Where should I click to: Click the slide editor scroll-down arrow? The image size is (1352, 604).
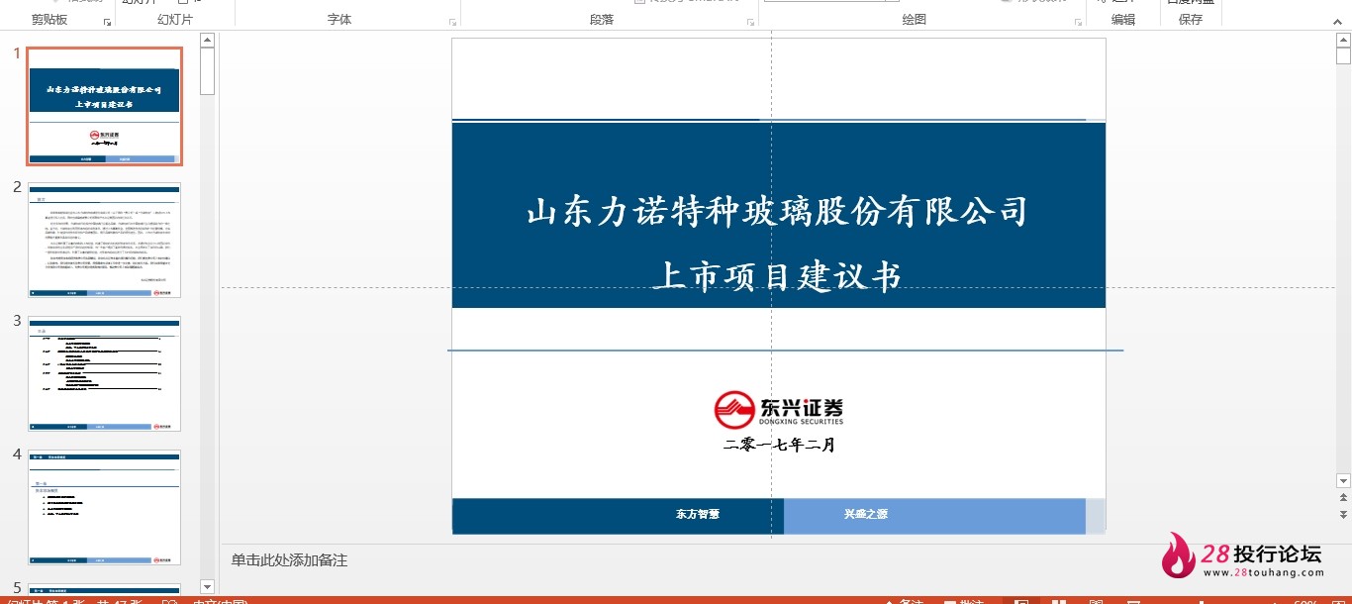coord(1343,481)
